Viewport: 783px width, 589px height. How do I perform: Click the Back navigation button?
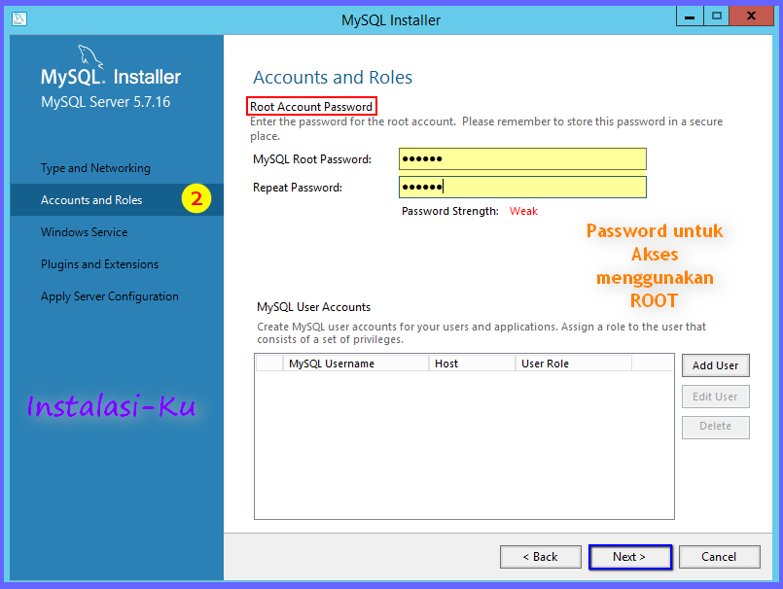pyautogui.click(x=540, y=556)
